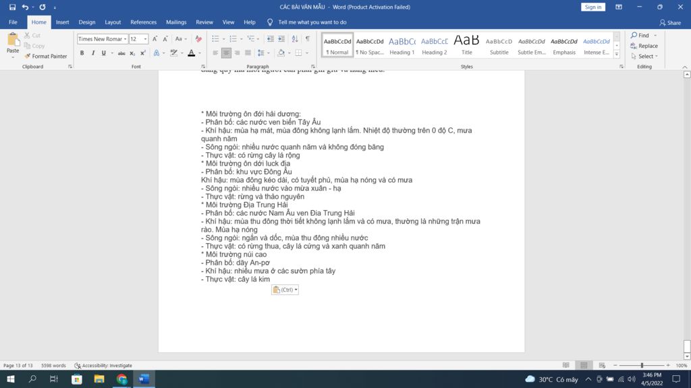691x388 pixels.
Task: Select the Format Painter tool
Action: tap(46, 57)
